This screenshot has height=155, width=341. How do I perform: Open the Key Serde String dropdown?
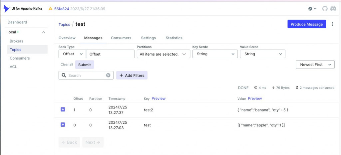point(215,54)
